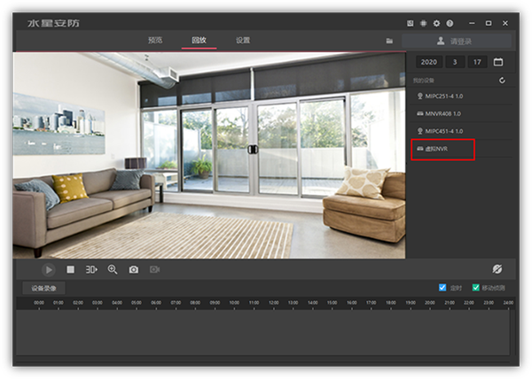Open help question mark icon

point(450,23)
